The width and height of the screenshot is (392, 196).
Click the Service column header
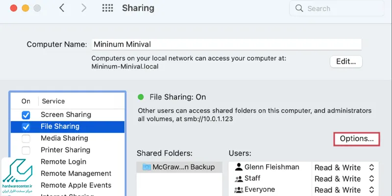coord(53,101)
